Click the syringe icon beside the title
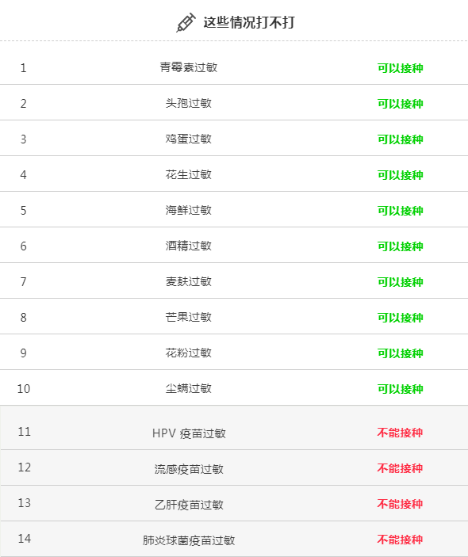Screen dimensions: 468x557 click(186, 23)
